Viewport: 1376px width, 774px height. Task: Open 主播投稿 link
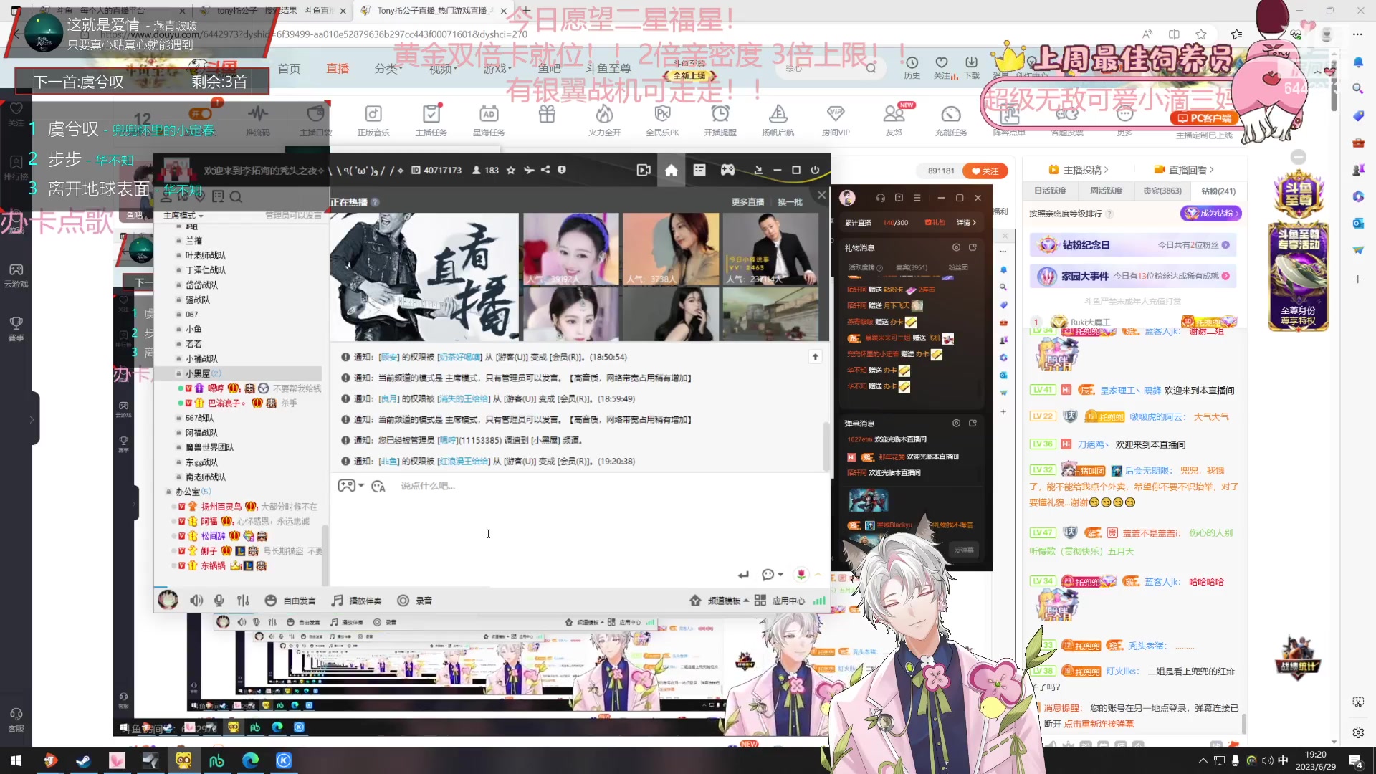click(x=1078, y=170)
